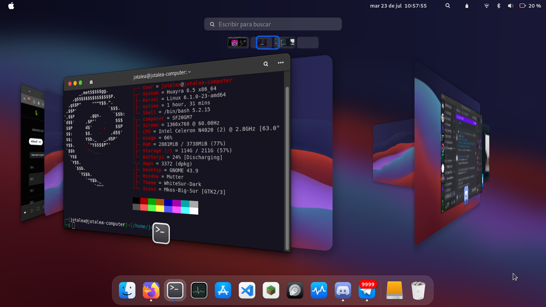
Task: Open the battery 20 % system menu
Action: [530, 6]
